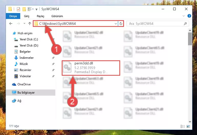Click the file list scroll down arrow
Screen dimensions: 197x135
tap(190, 122)
